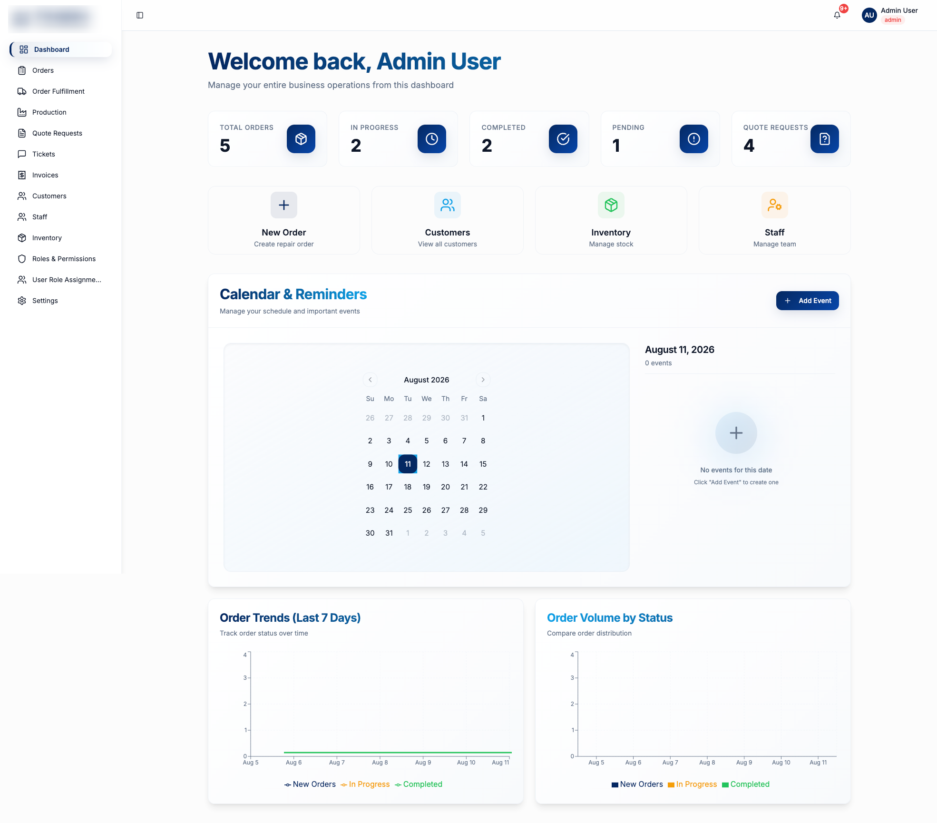The width and height of the screenshot is (937, 823).
Task: Open the Inventory cube quick action
Action: tap(611, 220)
